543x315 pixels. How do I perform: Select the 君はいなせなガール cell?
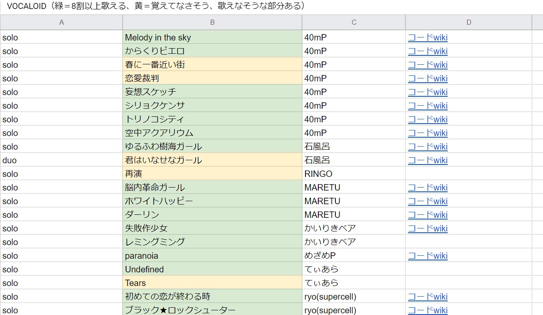coord(212,160)
